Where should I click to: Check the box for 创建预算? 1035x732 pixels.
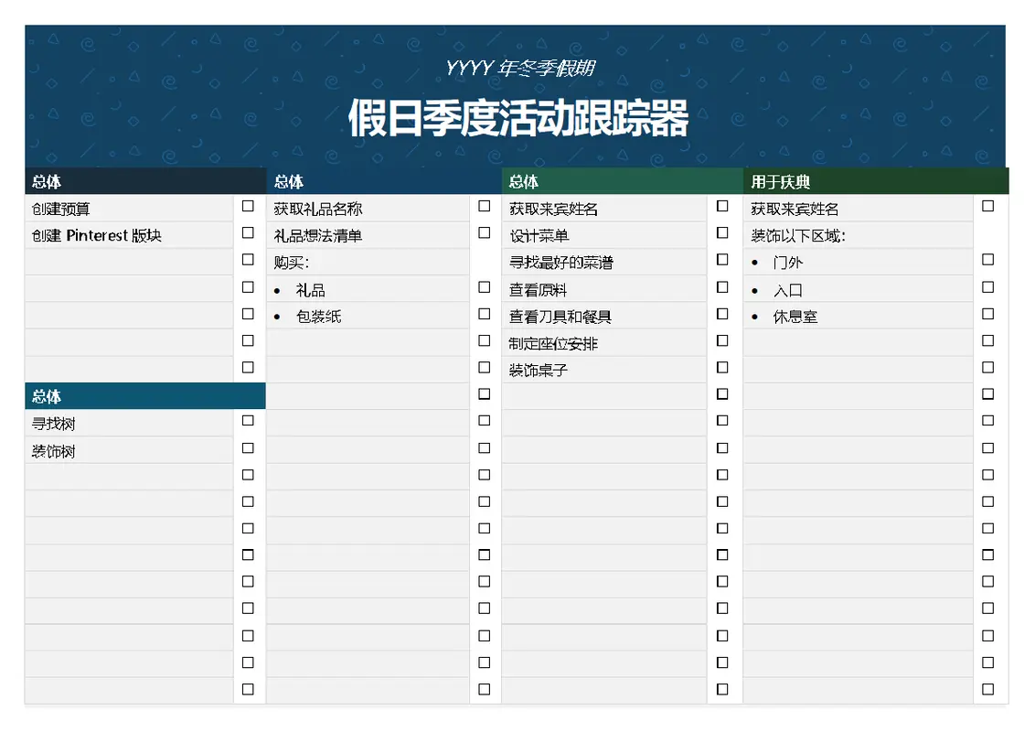tap(248, 206)
